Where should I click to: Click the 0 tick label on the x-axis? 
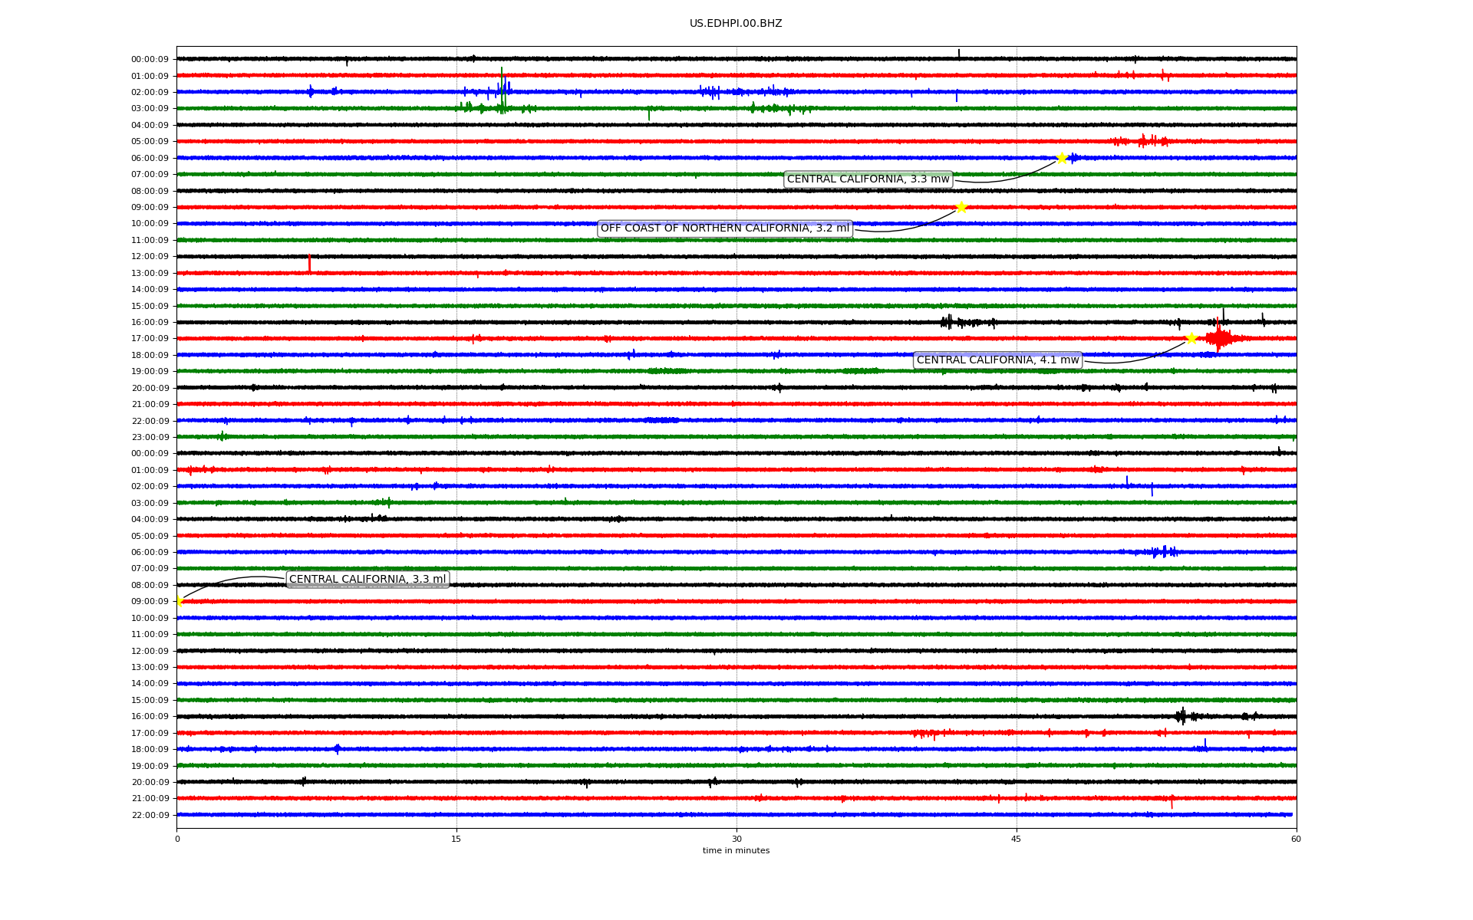pos(177,839)
